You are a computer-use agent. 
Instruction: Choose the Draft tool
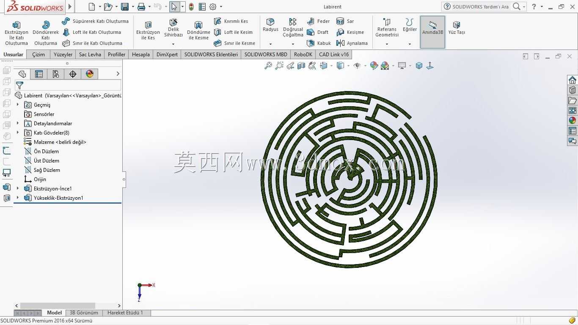point(318,32)
